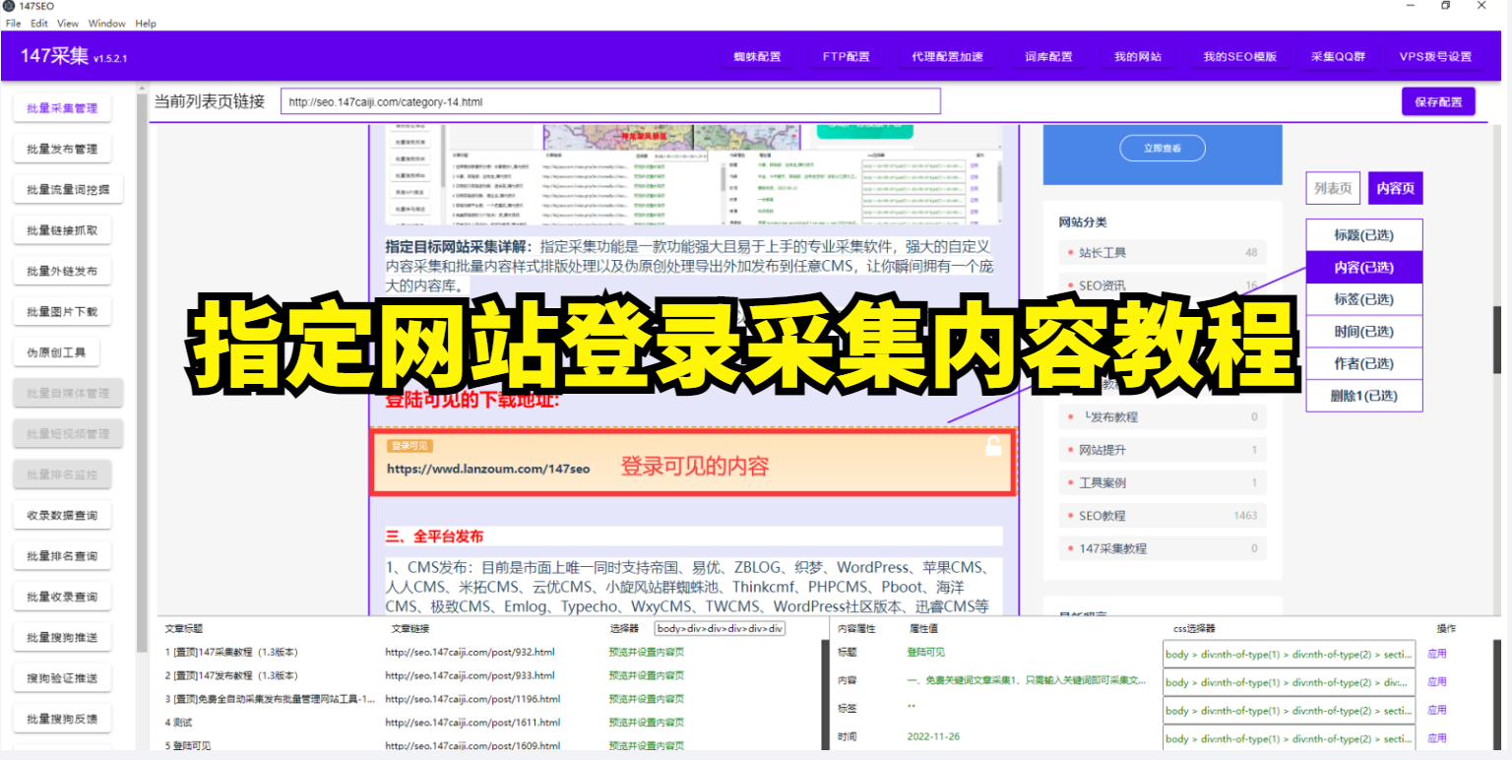Screen dimensions: 1512x760
Task: Open 批量搜狗推送
Action: tap(62, 637)
